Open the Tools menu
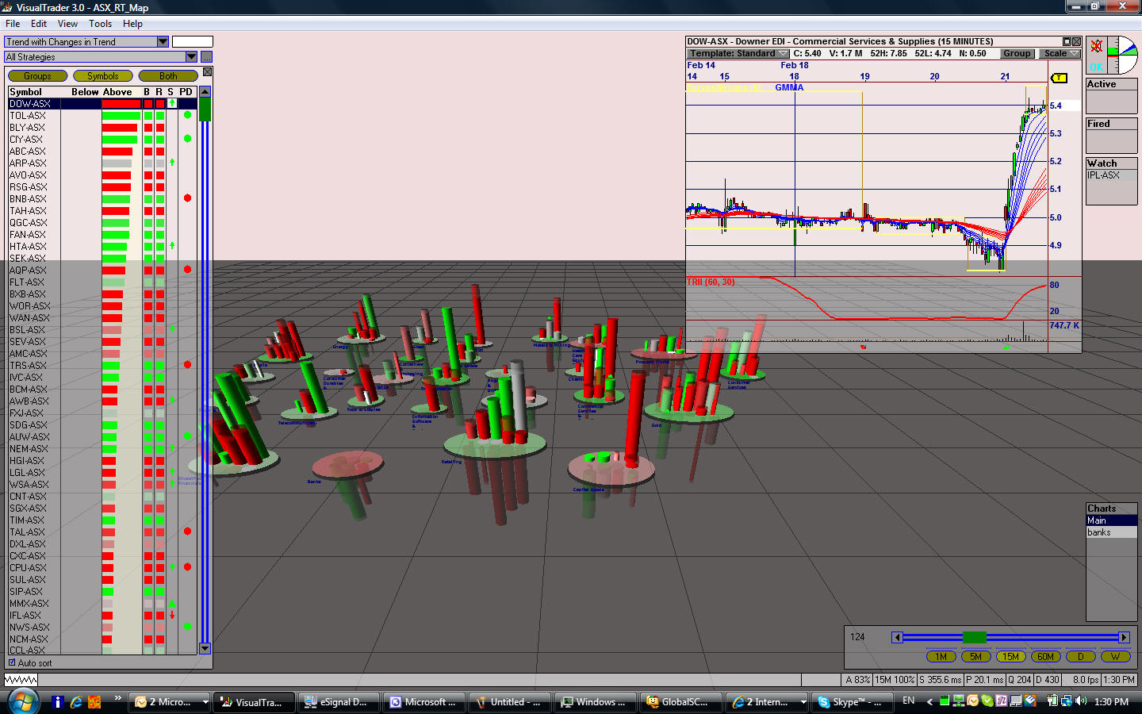This screenshot has width=1142, height=714. [101, 24]
